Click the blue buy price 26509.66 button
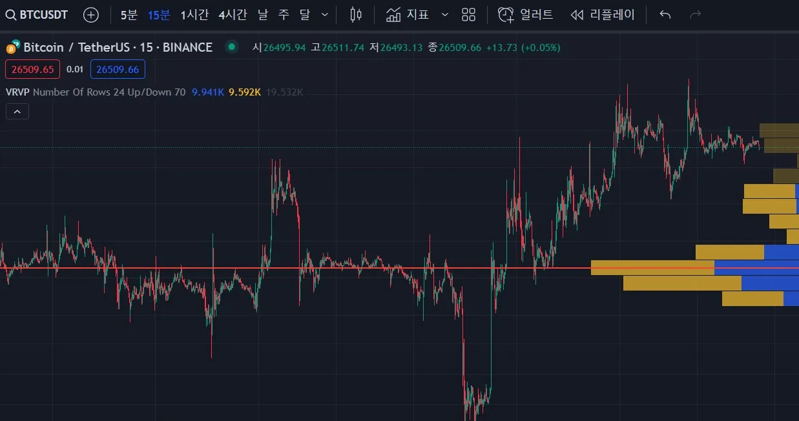This screenshot has height=421, width=799. point(118,69)
